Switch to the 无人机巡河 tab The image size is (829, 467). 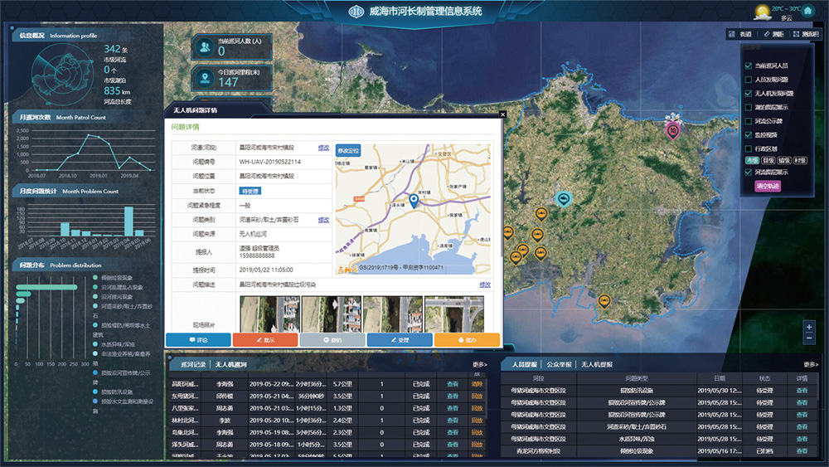coord(231,365)
